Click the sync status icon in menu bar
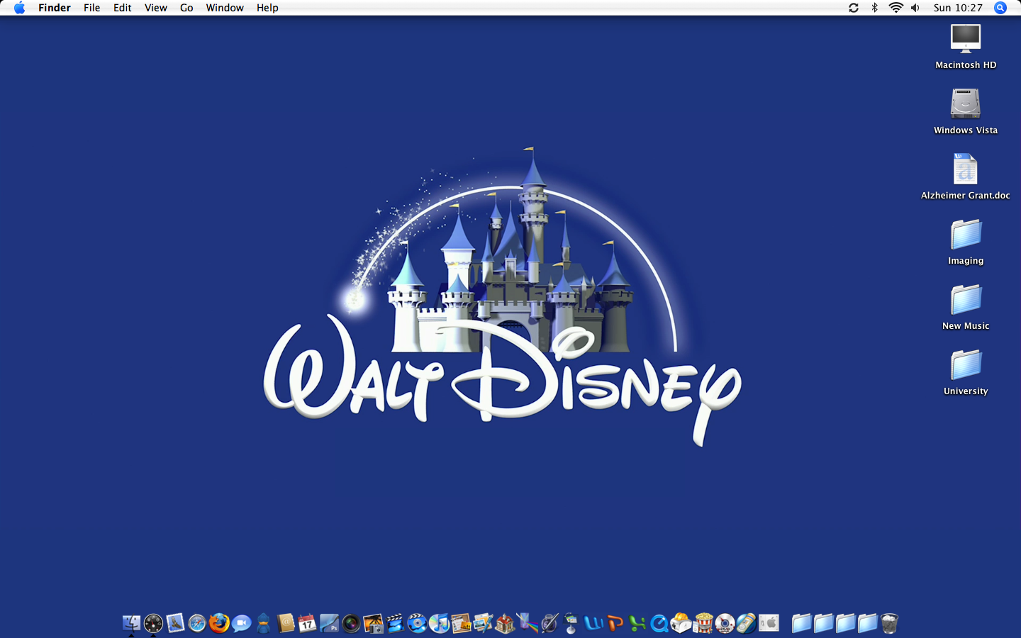 pos(854,8)
